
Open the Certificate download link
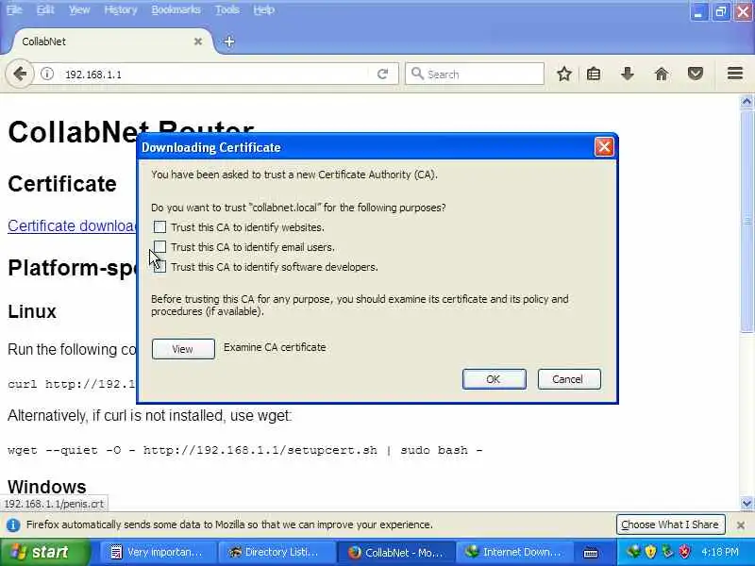73,225
